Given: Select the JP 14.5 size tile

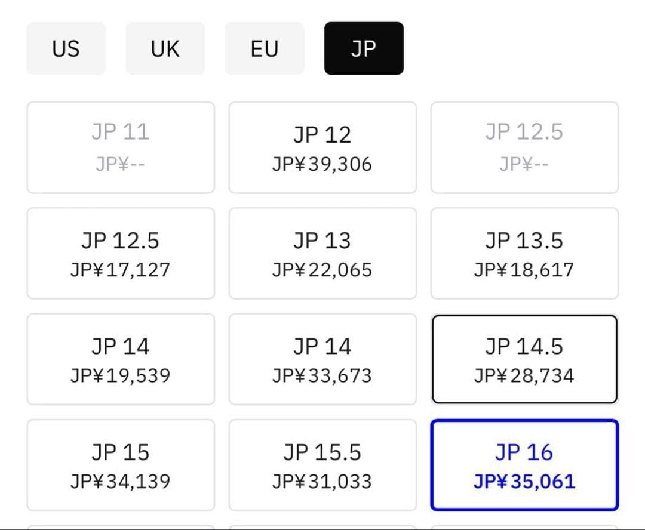Looking at the screenshot, I should [x=524, y=359].
